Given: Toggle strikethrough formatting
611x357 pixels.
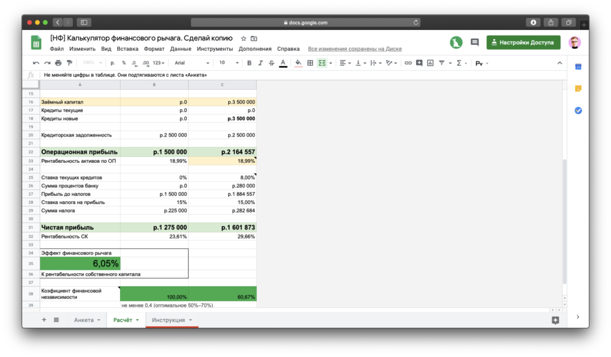Looking at the screenshot, I should (x=272, y=63).
